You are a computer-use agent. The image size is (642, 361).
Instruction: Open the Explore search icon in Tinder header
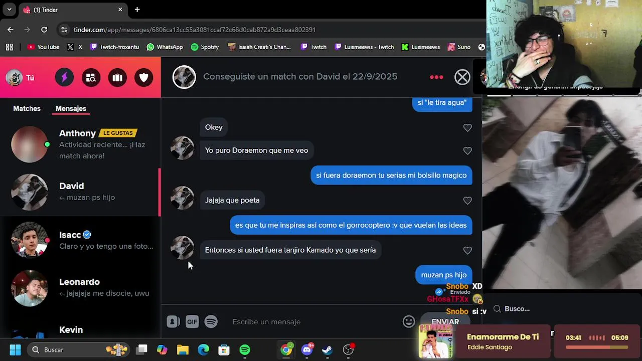tap(91, 78)
